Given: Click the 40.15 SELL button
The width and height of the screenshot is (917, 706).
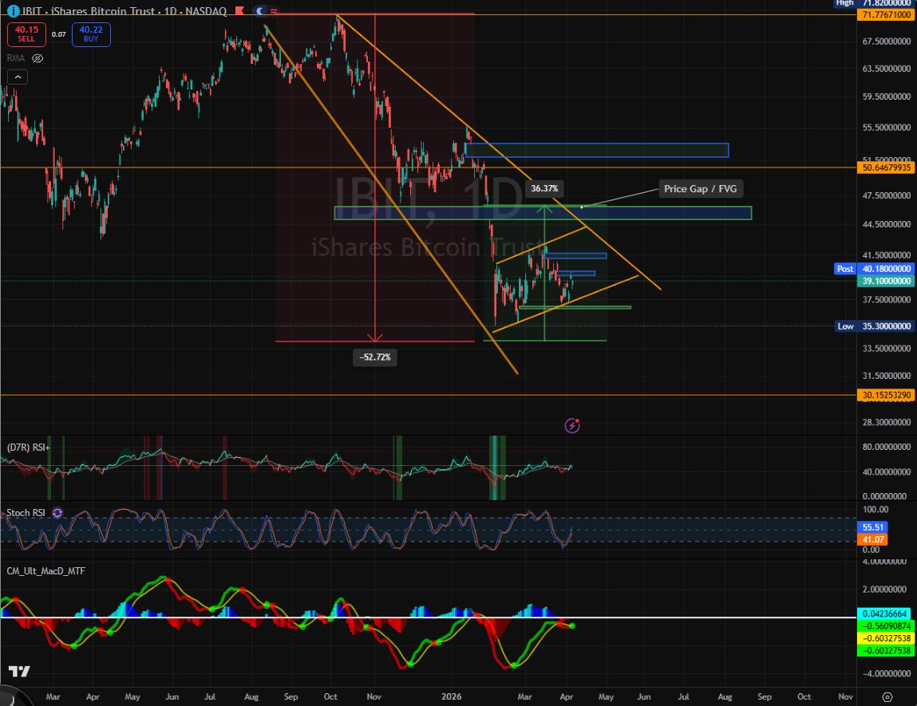Looking at the screenshot, I should [x=26, y=34].
